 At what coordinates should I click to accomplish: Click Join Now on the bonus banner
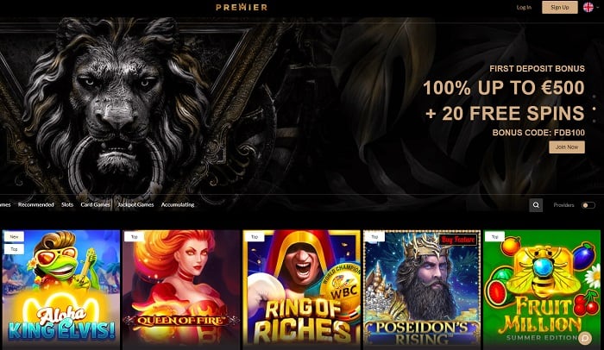point(567,147)
